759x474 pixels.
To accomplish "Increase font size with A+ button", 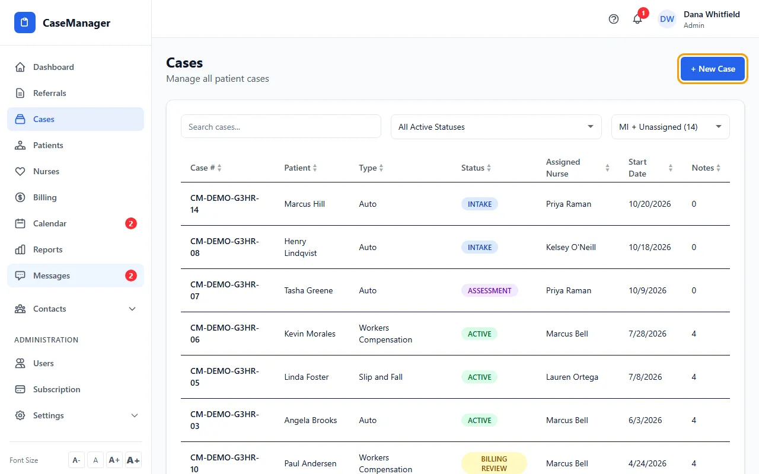I will [114, 460].
